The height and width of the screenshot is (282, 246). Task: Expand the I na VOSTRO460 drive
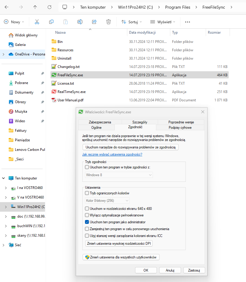click(6, 188)
